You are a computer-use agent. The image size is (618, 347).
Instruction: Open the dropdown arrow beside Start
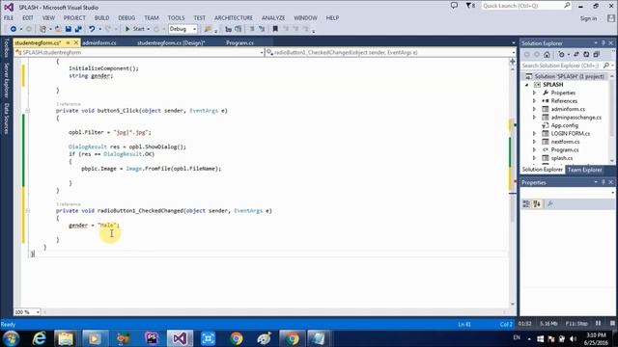[148, 29]
